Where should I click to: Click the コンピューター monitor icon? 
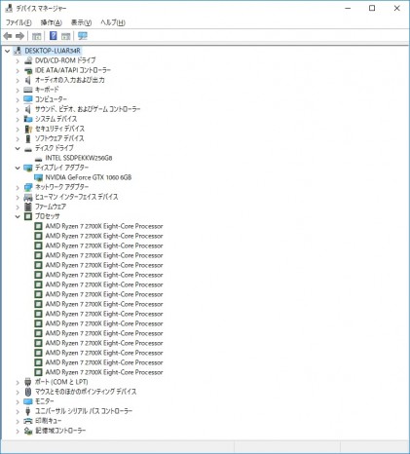[x=28, y=99]
